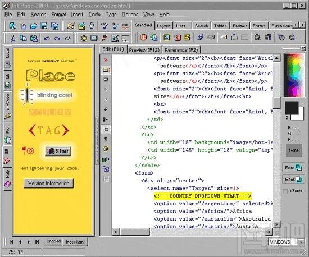Image resolution: width=309 pixels, height=257 pixels.
Task: Pick a color from the rainbow palette
Action: (294, 75)
